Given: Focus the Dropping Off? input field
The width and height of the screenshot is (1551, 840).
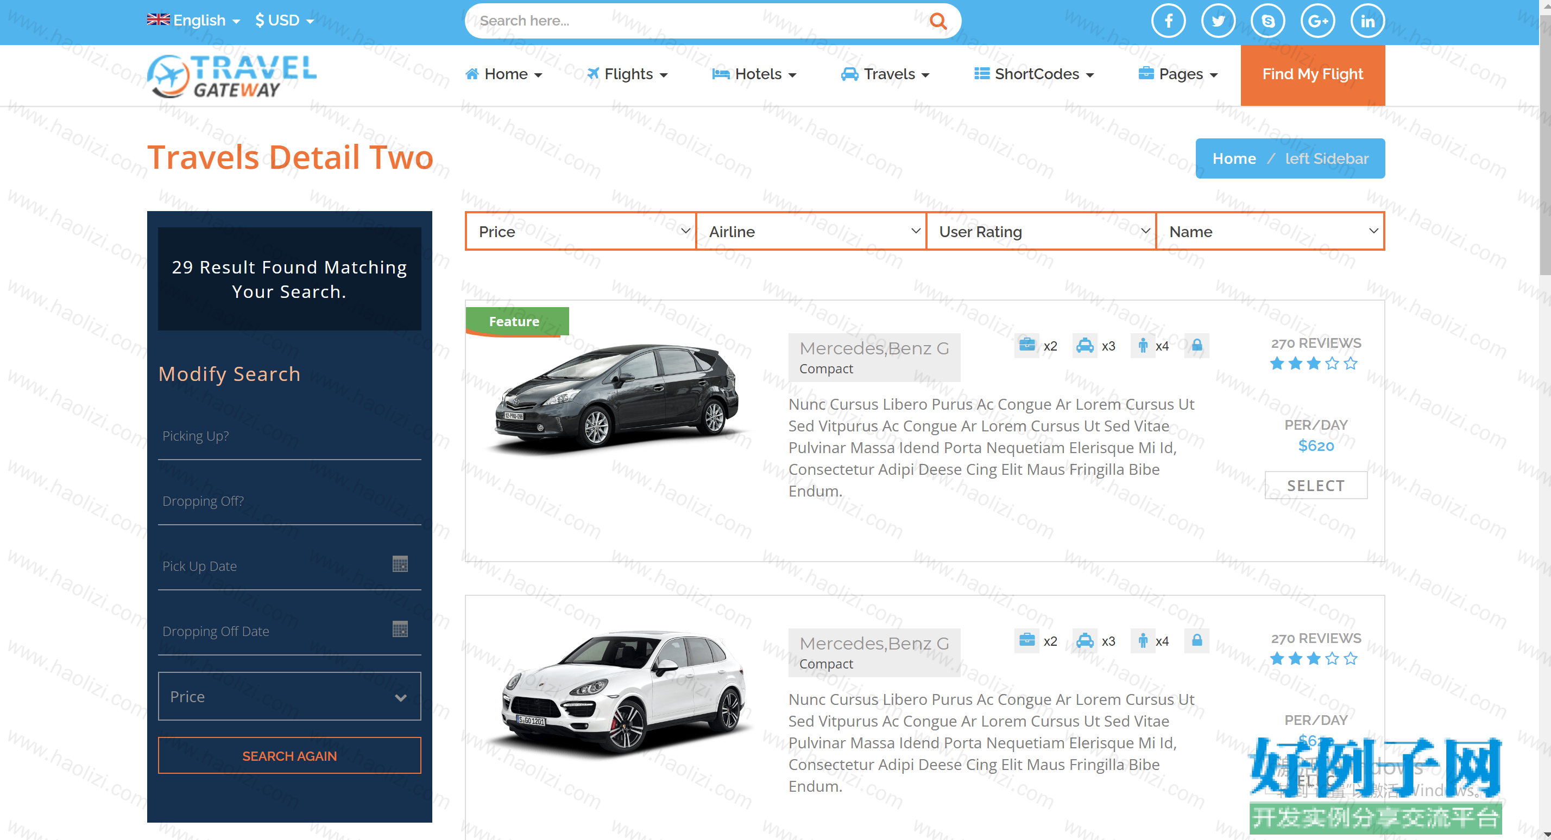Looking at the screenshot, I should pos(289,501).
